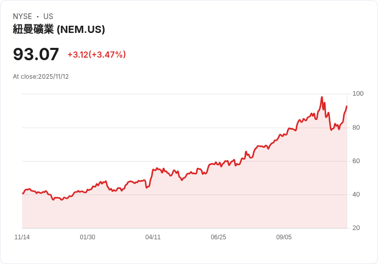Click the 40 price axis label
378x264 pixels.
pos(356,195)
